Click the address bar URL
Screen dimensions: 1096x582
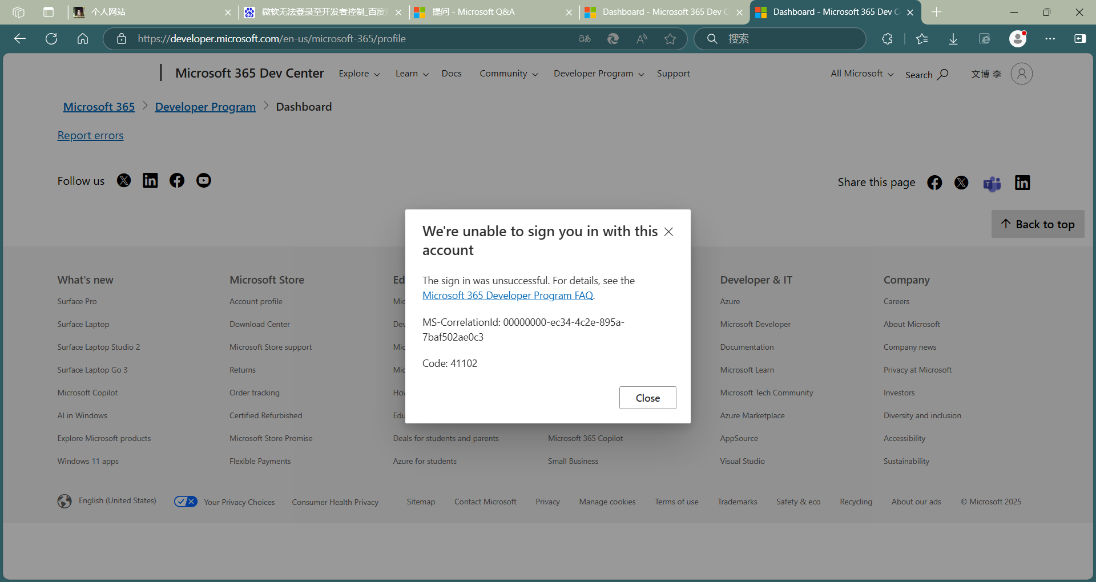tap(272, 39)
